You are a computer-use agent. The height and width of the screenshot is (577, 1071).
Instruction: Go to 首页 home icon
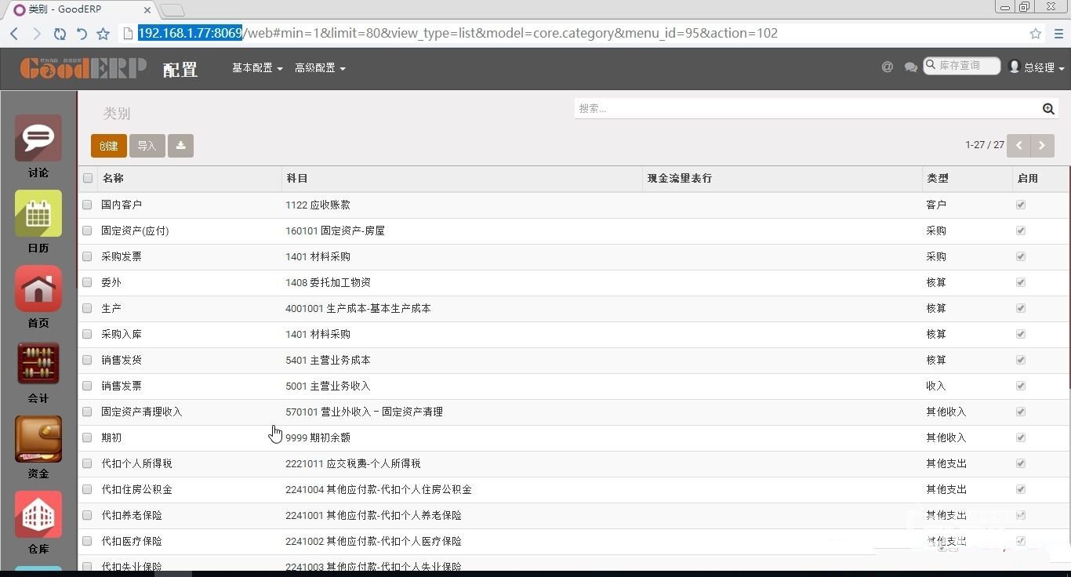pyautogui.click(x=38, y=288)
